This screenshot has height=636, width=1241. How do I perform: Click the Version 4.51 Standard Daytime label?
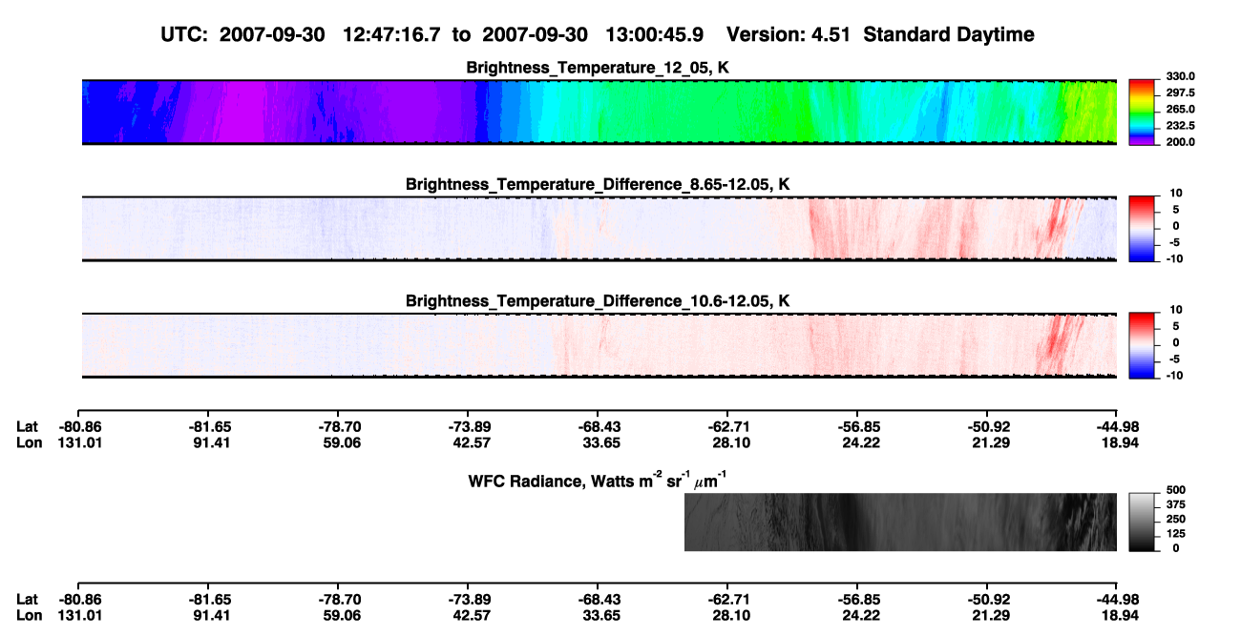pos(880,34)
